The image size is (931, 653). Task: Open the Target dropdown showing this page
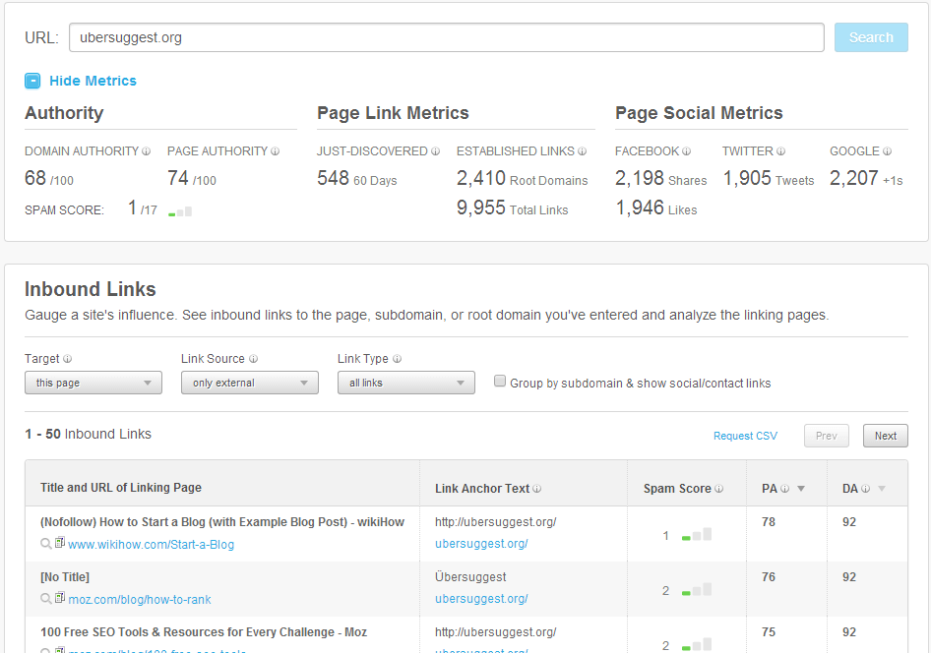coord(93,383)
